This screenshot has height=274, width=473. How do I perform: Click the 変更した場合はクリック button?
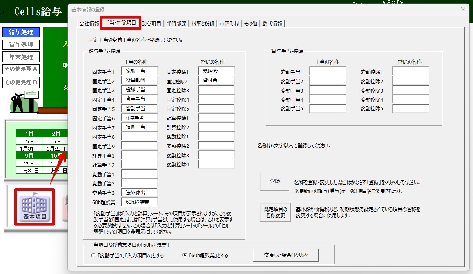point(286,255)
